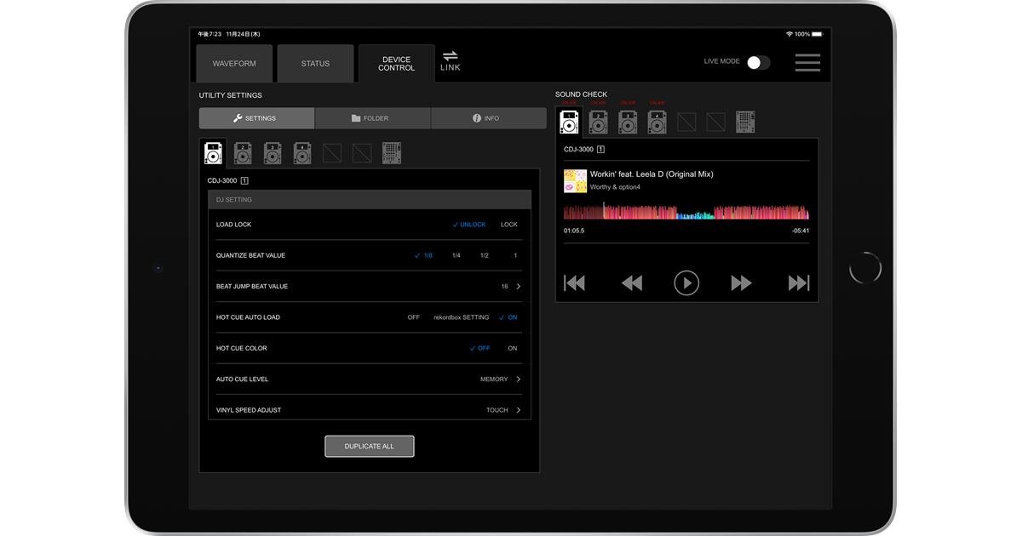Open the FOLDER tab
This screenshot has height=536, width=1022.
click(372, 118)
